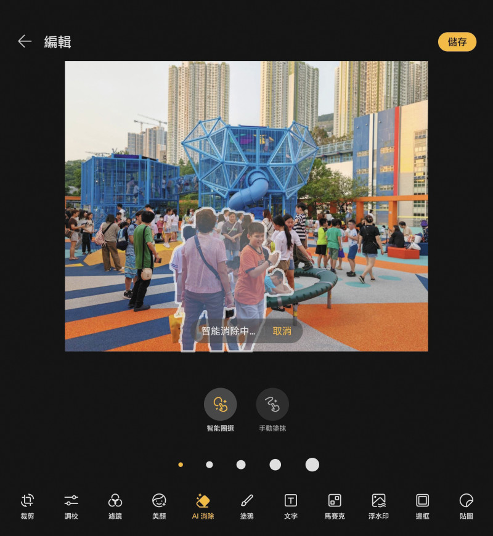Open the 馬賽克 mosaic tool

click(x=335, y=507)
